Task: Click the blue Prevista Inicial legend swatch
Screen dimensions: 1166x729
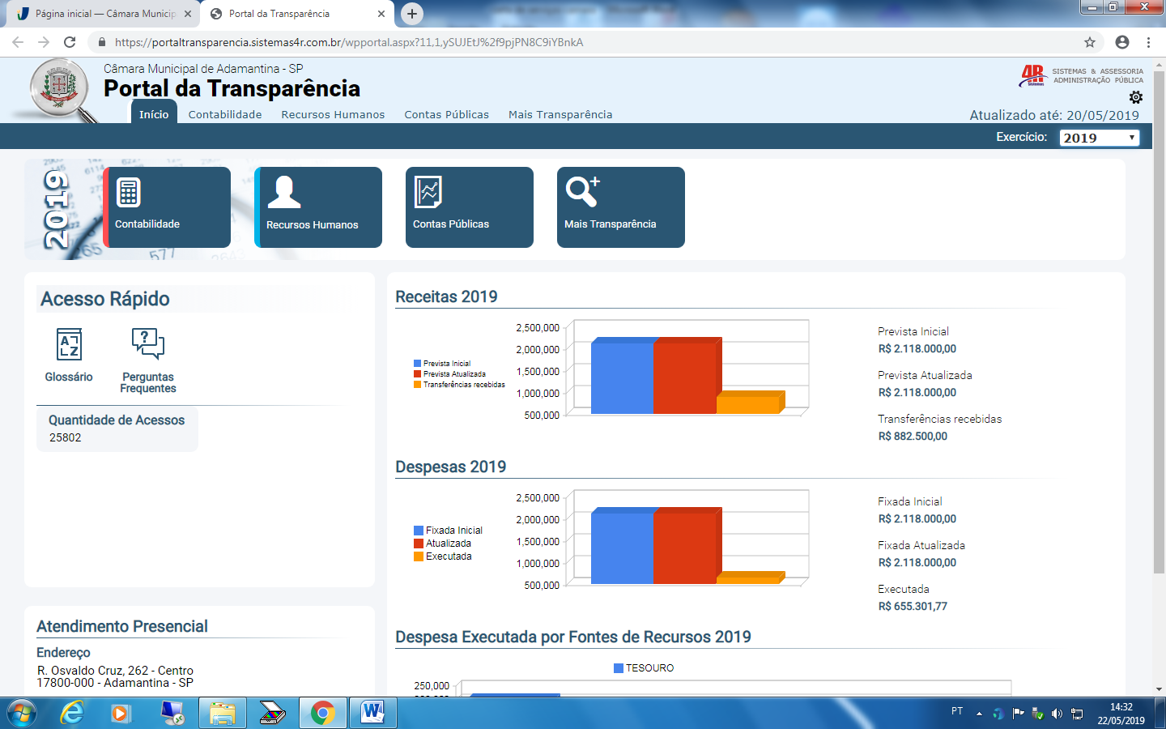Action: [418, 364]
